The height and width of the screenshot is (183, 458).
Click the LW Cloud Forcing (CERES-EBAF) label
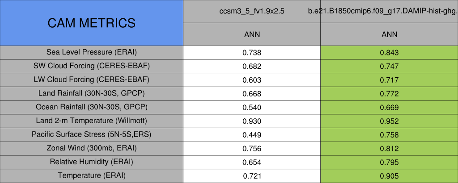[x=91, y=80]
